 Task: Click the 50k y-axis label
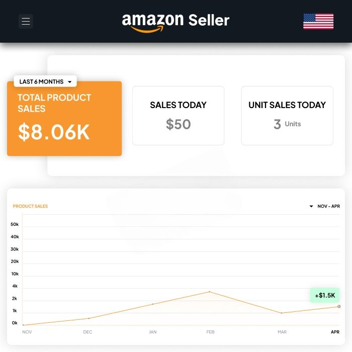[15, 224]
